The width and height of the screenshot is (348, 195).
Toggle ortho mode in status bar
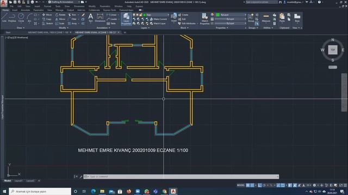[x=260, y=185]
